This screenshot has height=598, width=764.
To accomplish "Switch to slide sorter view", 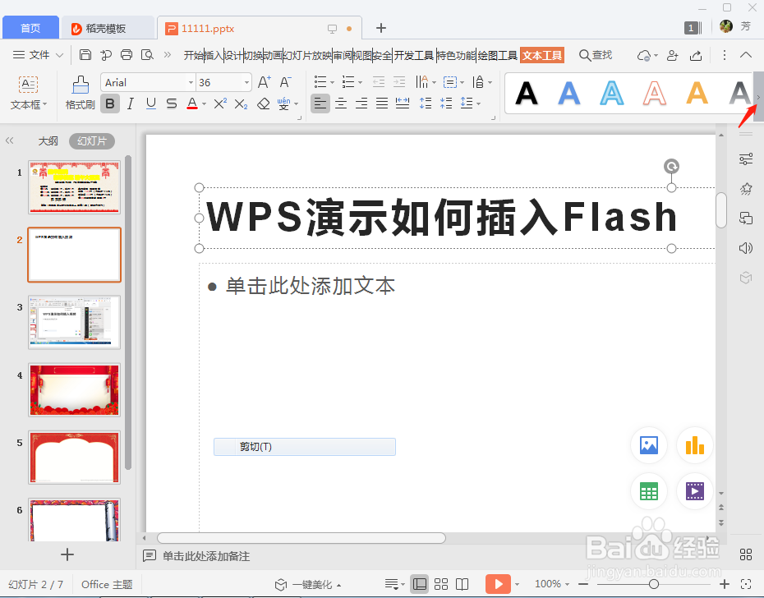I will [x=441, y=584].
